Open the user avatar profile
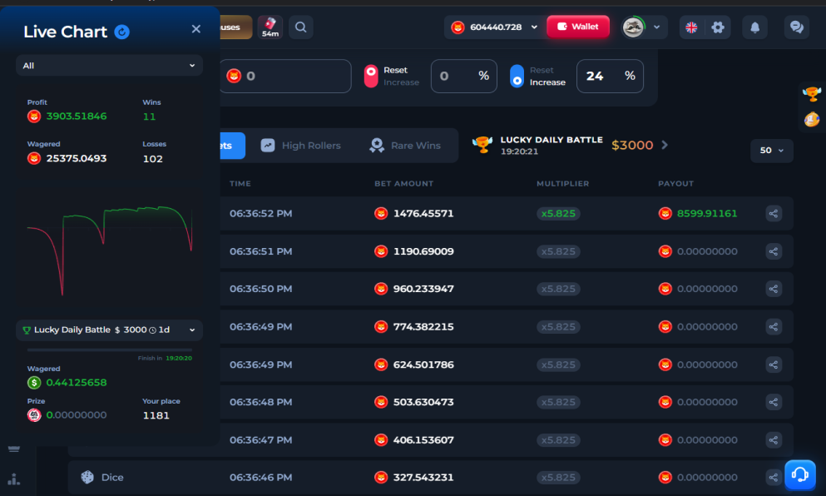Viewport: 826px width, 496px height. tap(633, 27)
